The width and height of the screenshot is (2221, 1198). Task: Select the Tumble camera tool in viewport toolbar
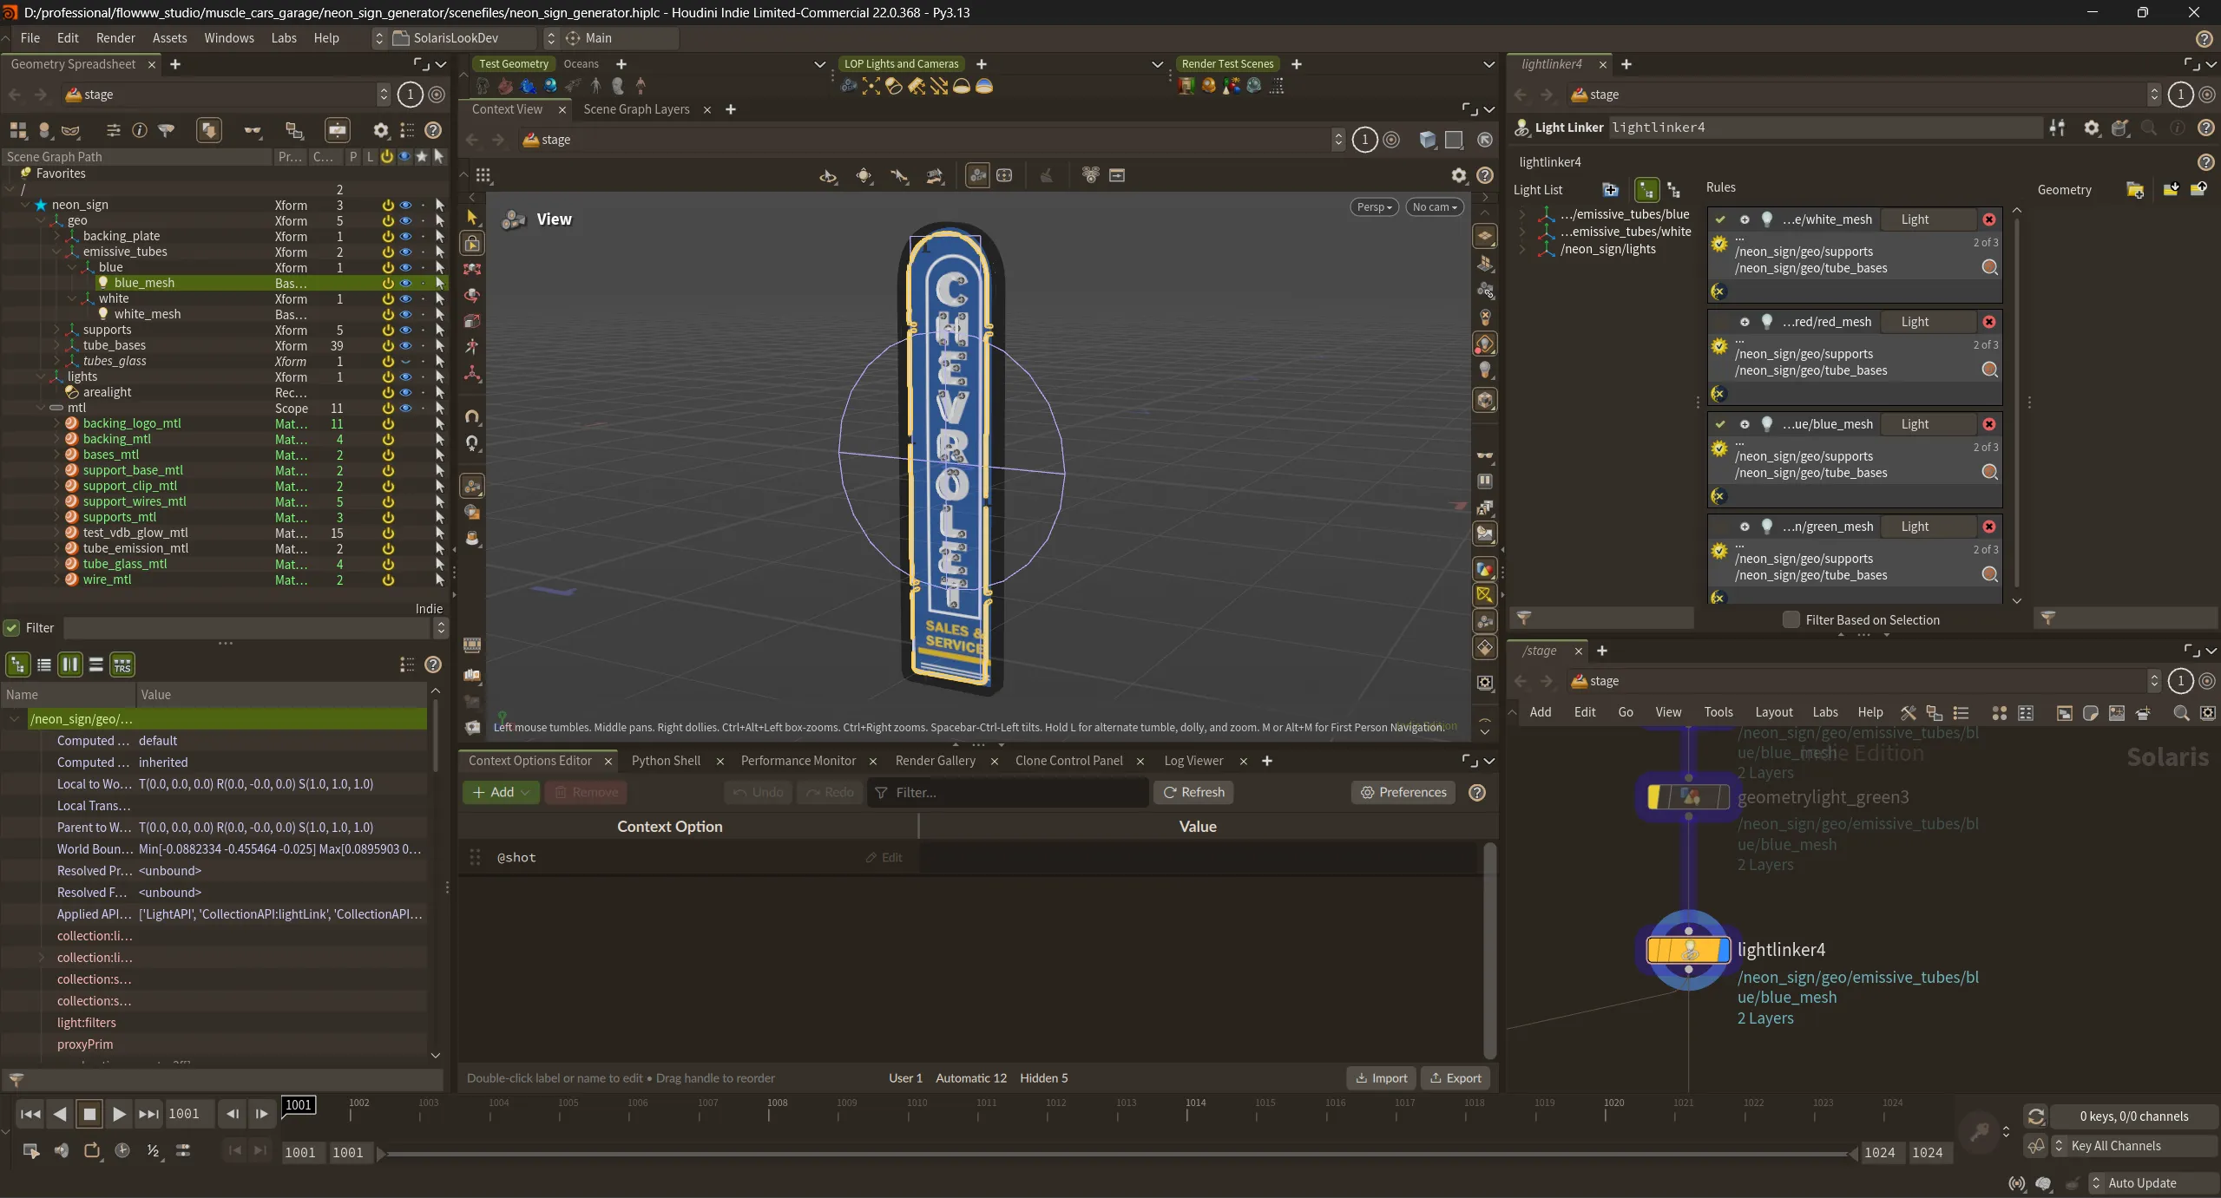[x=827, y=176]
